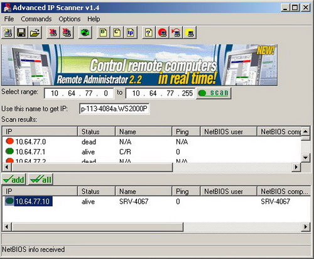The image size is (314, 259).
Task: Click the yellow circle computer icon
Action: (x=190, y=33)
